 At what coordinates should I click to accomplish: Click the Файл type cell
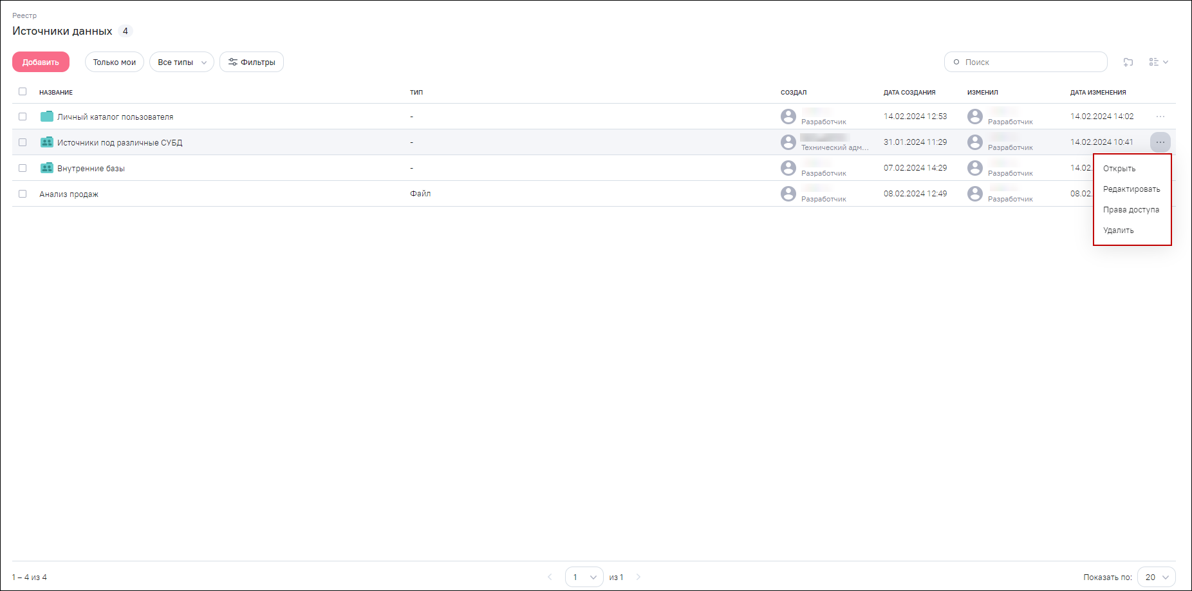point(420,194)
